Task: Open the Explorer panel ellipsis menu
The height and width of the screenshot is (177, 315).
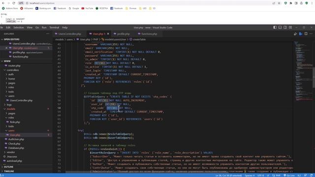Action: [x=48, y=34]
